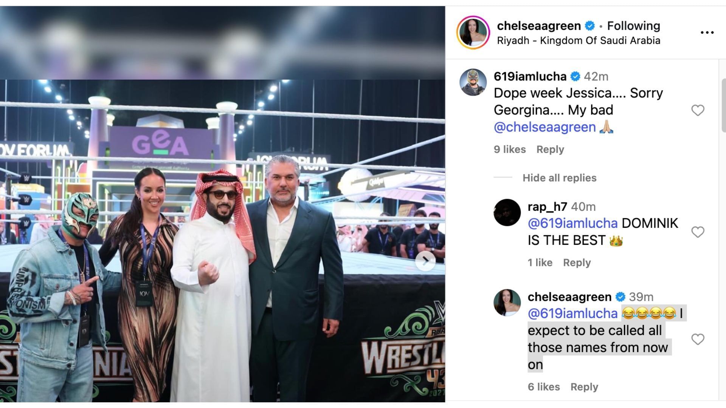
Task: Click the comments panel scrollbar
Action: (723, 106)
